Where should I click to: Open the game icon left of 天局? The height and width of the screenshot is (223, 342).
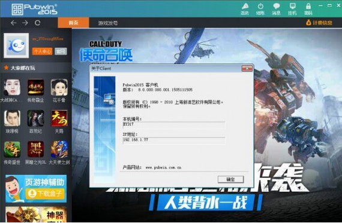pos(35,118)
